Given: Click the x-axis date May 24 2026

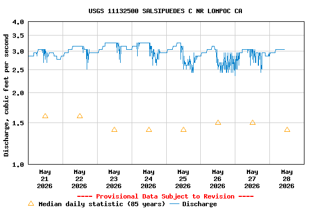Looking at the screenshot, I should (148, 179).
